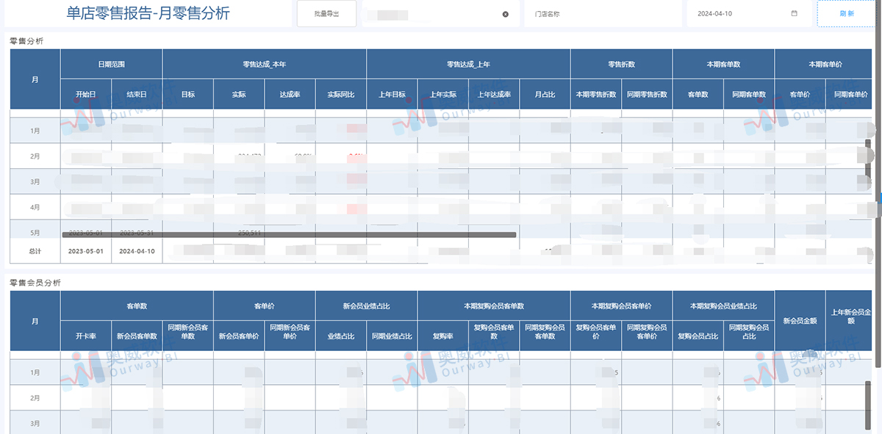Viewport: 882px width, 434px height.
Task: Click the 250,511 value in 5月 row
Action: click(251, 232)
